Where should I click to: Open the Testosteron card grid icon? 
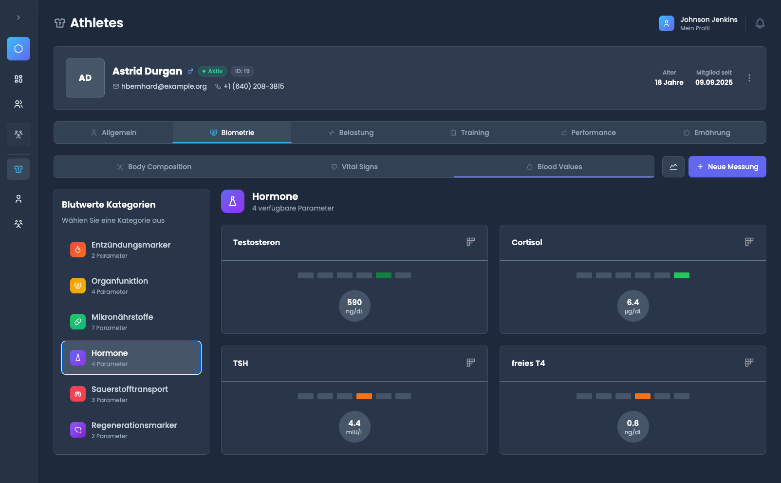coord(470,242)
